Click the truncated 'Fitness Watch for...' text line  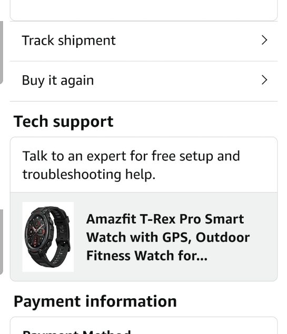[147, 256]
